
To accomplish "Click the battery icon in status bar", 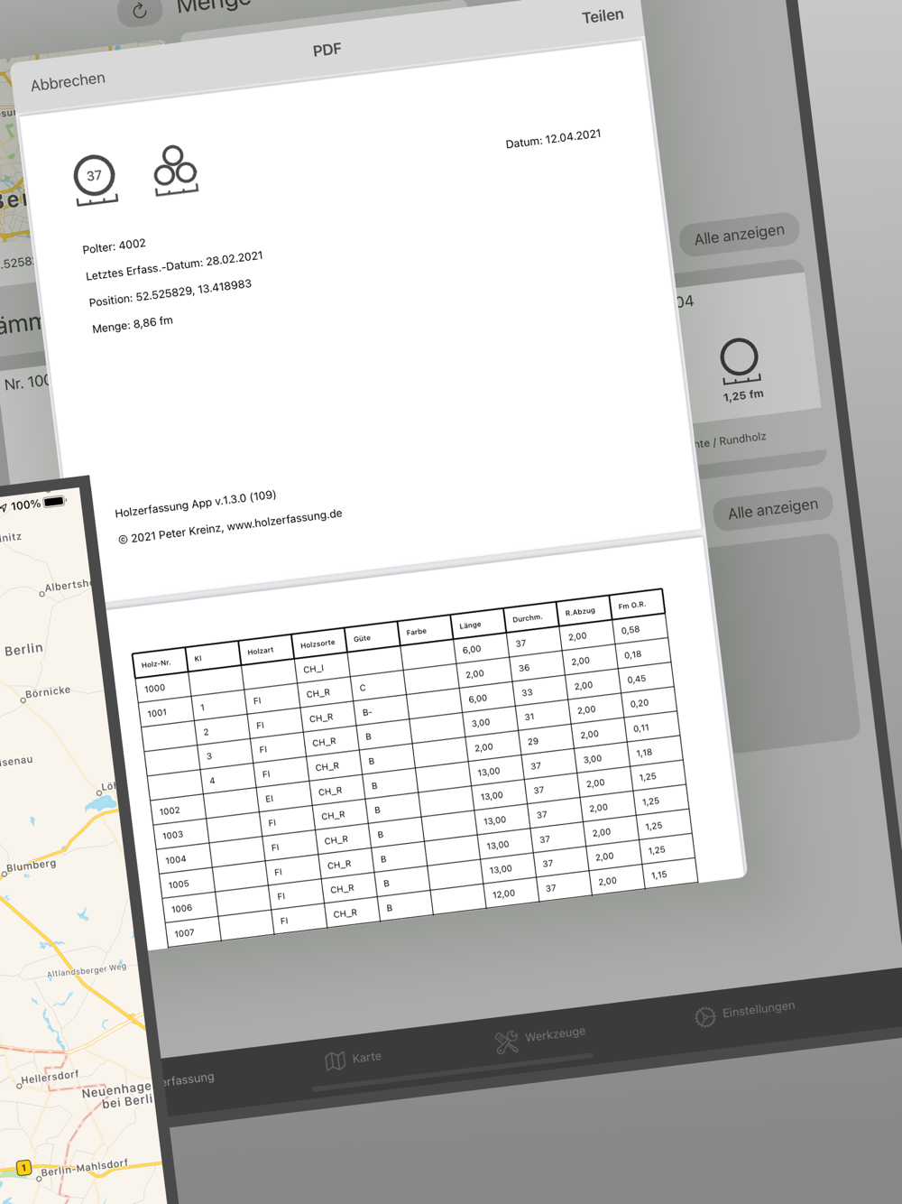I will click(55, 501).
